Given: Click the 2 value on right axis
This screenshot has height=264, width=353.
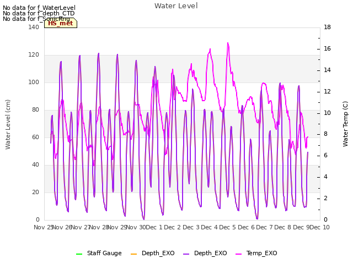Looking at the screenshot, I should pyautogui.click(x=326, y=199).
